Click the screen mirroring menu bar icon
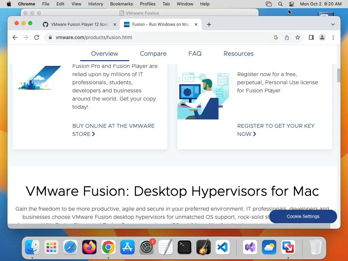 coord(268,4)
